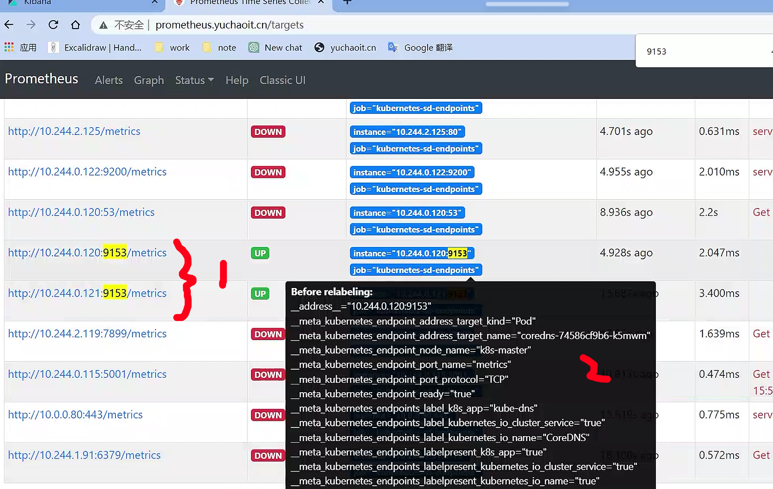Click the find-in-page search field
773x489 pixels.
[x=698, y=52]
